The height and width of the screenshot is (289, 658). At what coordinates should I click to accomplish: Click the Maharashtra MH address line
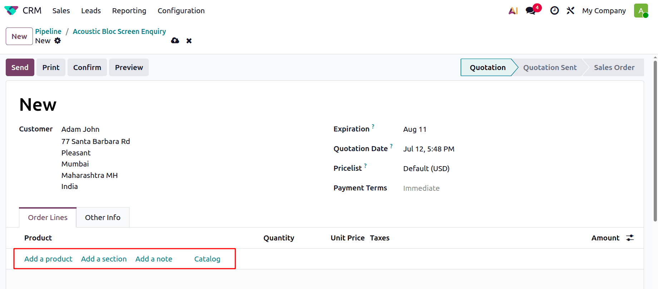(x=89, y=175)
